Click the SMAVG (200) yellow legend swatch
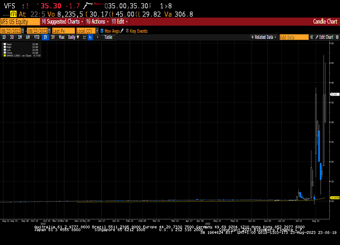The image size is (340, 245). [5, 55]
